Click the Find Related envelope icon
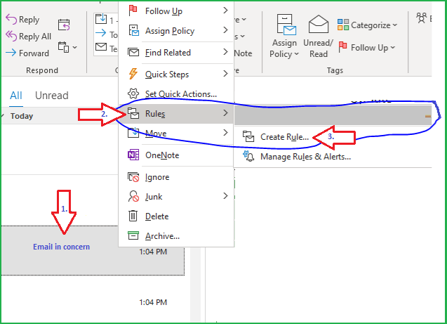Screen dimensions: 447x324 (x=133, y=52)
